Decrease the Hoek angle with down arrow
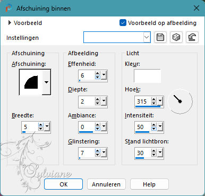The image size is (205, 196). tap(153, 103)
